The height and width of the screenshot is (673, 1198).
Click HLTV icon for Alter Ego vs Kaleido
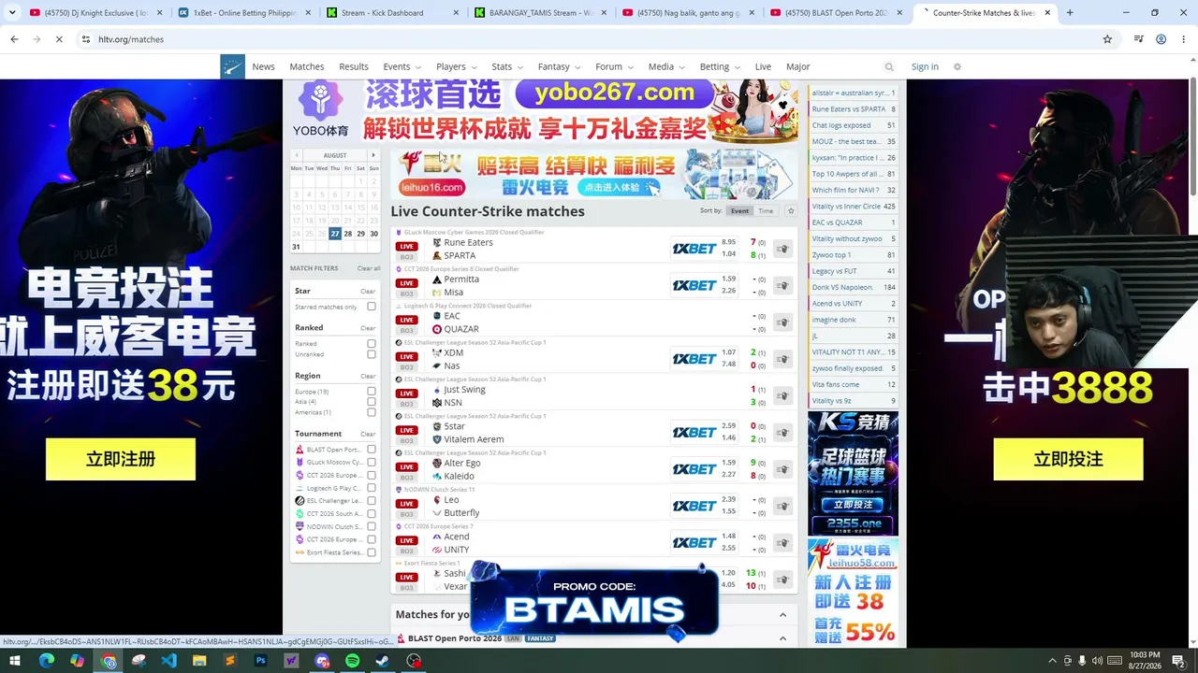click(782, 469)
